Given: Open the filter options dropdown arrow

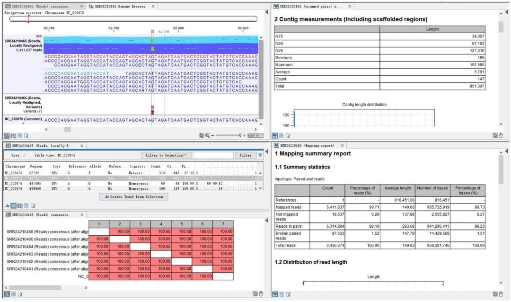Looking at the screenshot, I should (260, 155).
